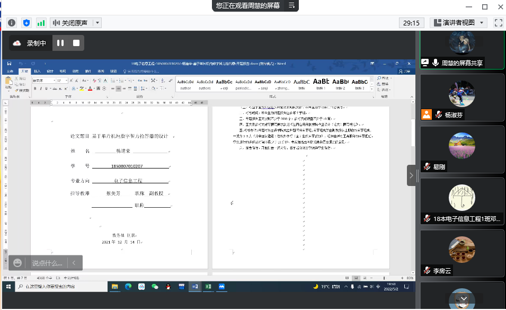The image size is (506, 310).
Task: Enter full screen mode icon
Action: (x=498, y=23)
